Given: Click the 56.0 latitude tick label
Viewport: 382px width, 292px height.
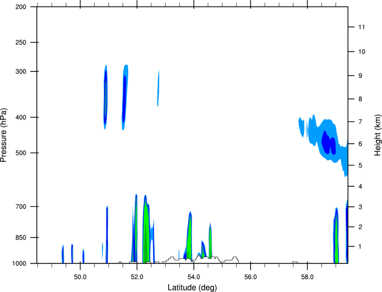Looking at the screenshot, I should pos(250,277).
